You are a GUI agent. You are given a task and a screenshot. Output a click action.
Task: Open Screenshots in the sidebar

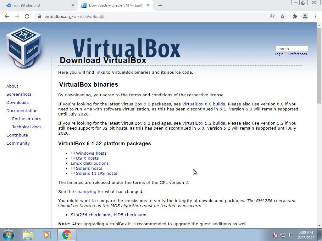coord(19,94)
